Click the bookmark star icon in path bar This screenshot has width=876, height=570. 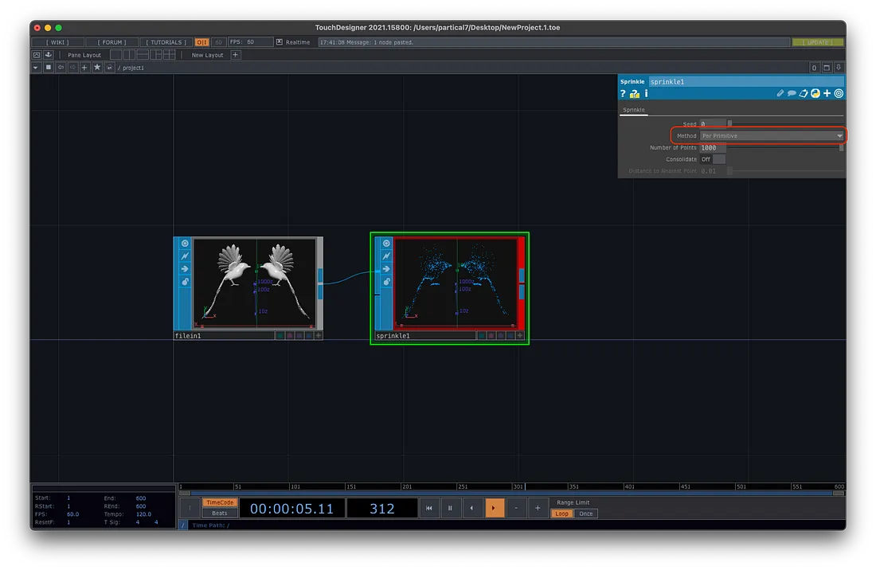coord(97,68)
